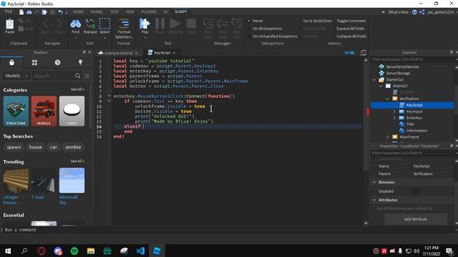The image size is (458, 257).
Task: Click the binoculars icon in quick access bar
Action: tap(29, 12)
